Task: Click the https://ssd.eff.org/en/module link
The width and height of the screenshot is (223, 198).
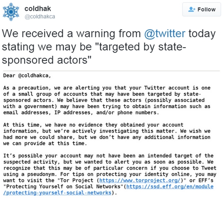Action: 170,186
